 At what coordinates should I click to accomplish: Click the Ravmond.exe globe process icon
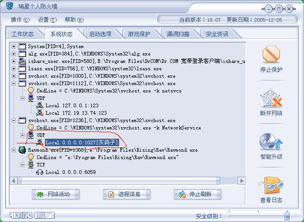(x=22, y=150)
